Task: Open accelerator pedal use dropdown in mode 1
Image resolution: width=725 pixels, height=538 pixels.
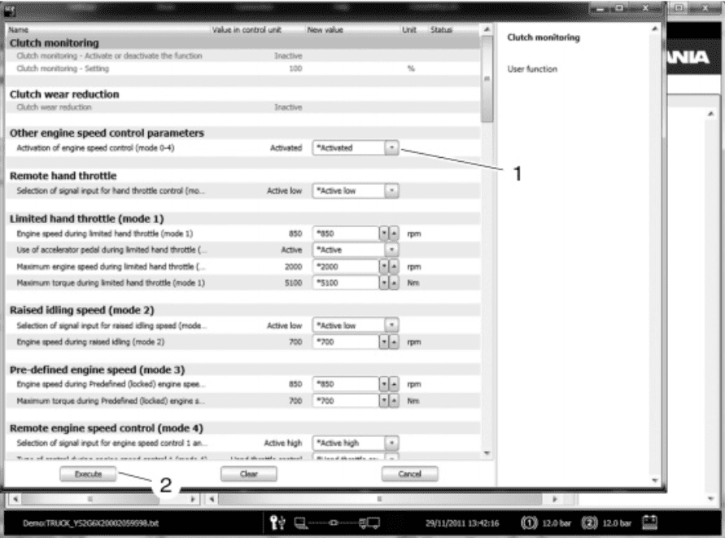Action: (391, 250)
